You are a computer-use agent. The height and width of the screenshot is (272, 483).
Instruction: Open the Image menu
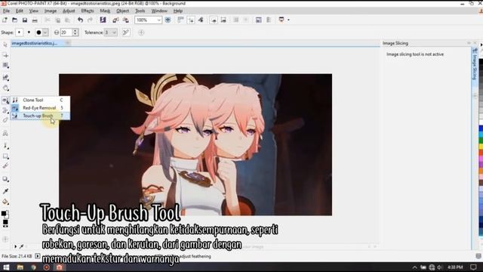(x=51, y=11)
